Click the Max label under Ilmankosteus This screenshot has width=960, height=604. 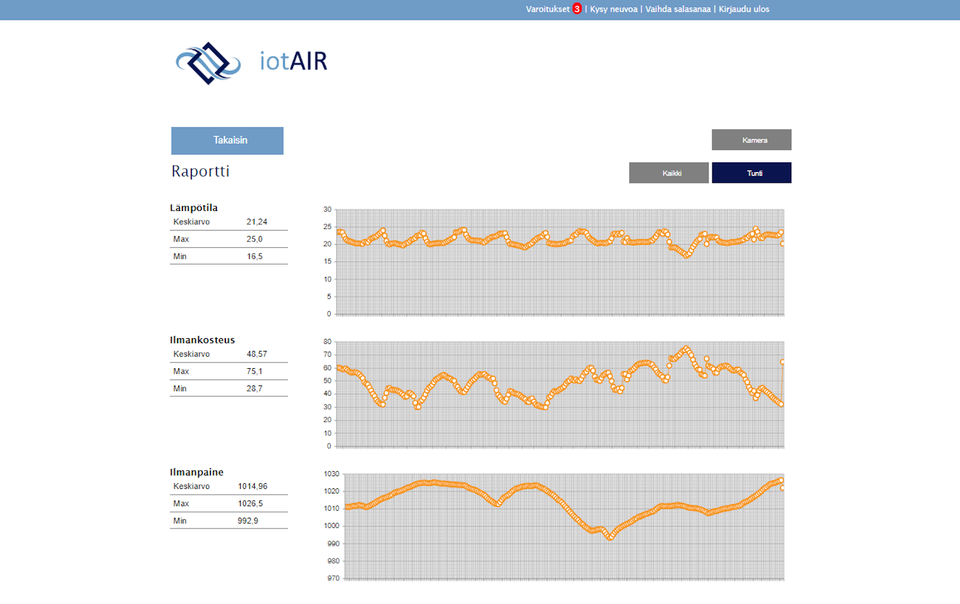(x=181, y=371)
